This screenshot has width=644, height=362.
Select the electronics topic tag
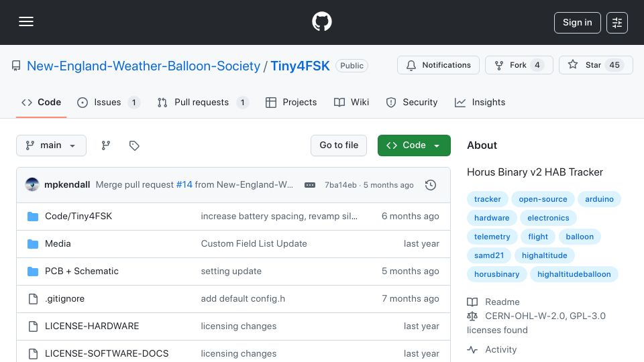[x=548, y=218]
